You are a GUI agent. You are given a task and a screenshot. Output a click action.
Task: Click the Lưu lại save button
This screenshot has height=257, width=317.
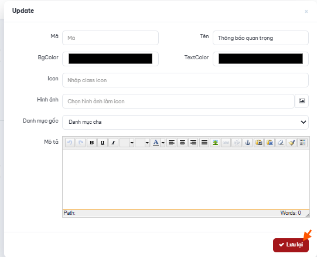click(x=291, y=245)
